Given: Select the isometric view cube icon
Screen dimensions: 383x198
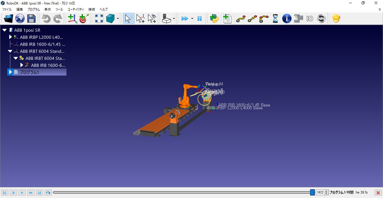Looking at the screenshot, I should click(110, 19).
